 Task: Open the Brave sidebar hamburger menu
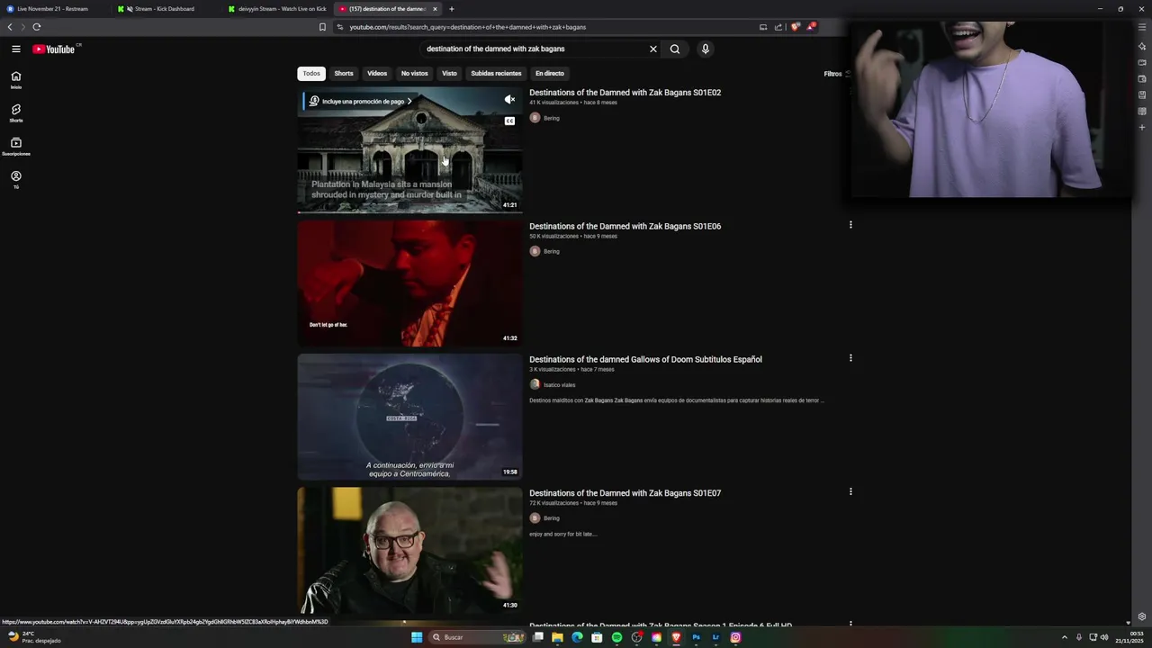pyautogui.click(x=1142, y=27)
